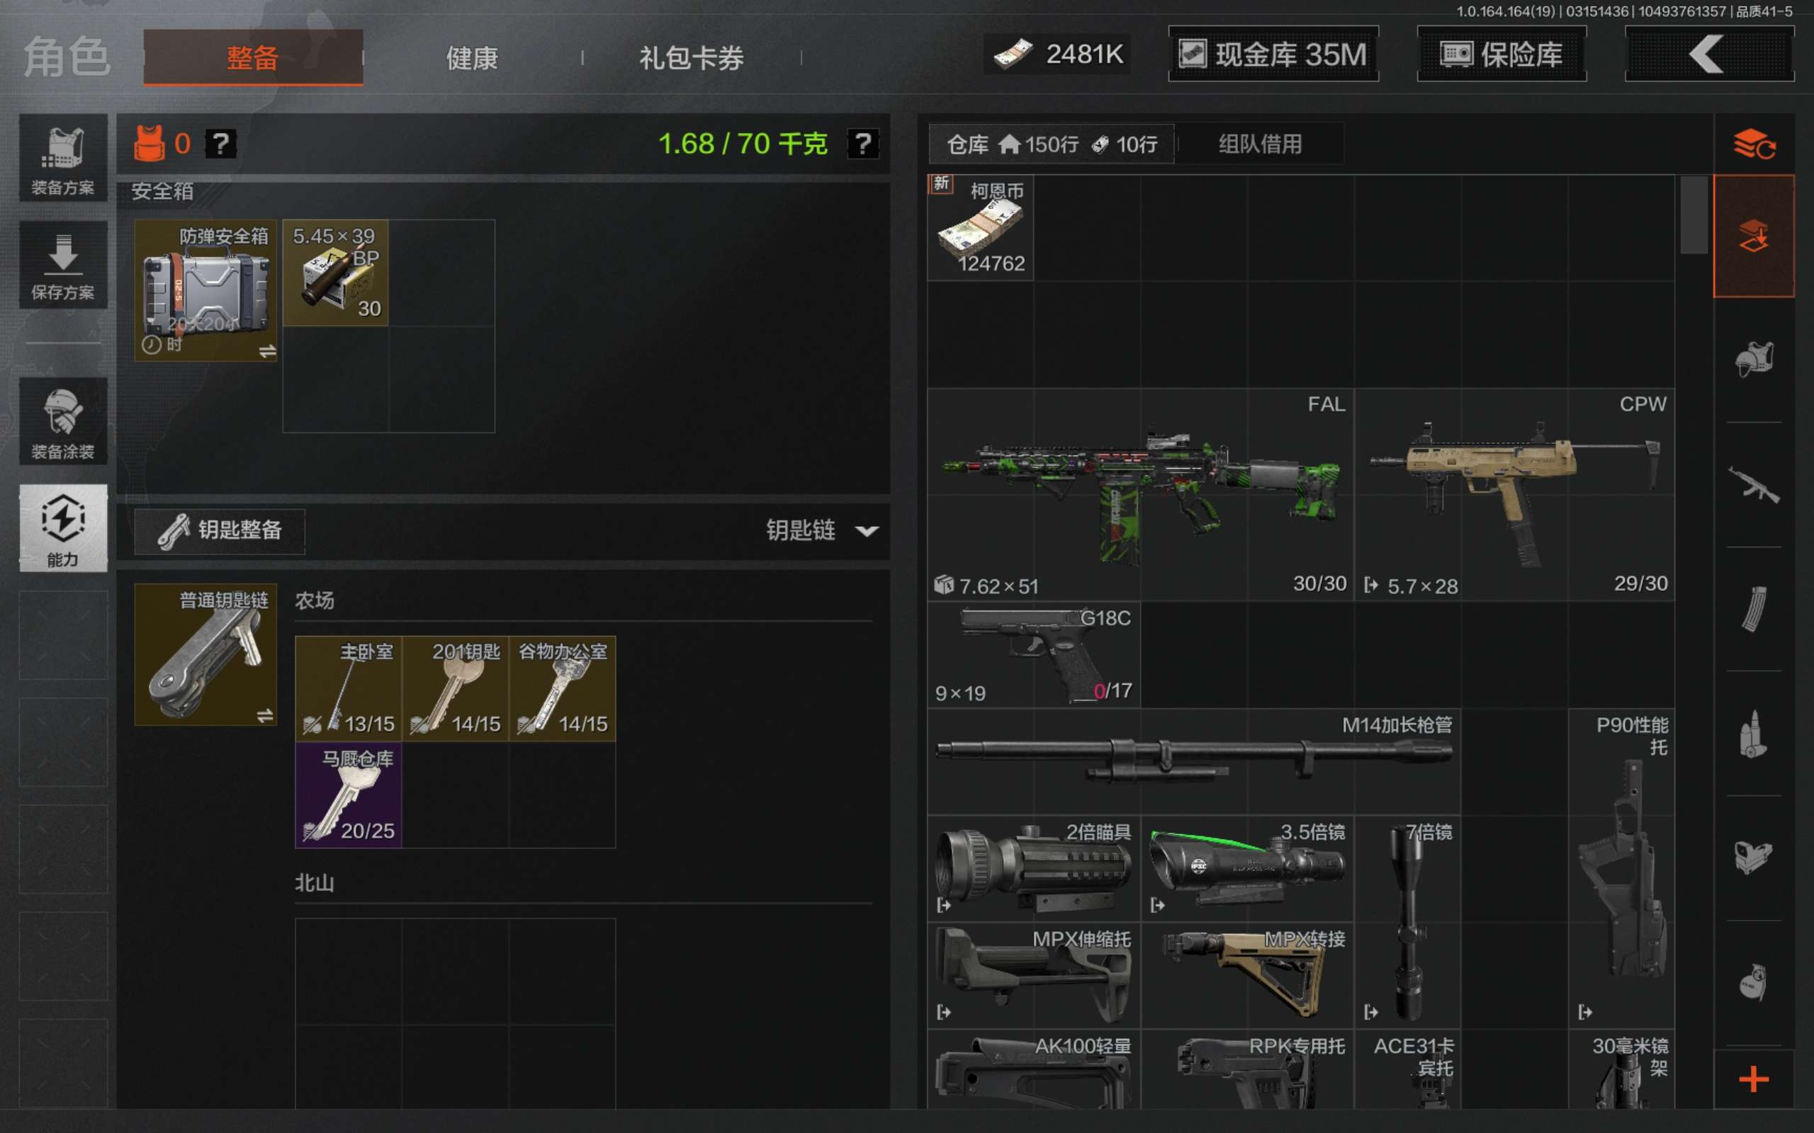Filter storage by rifle weapon icon

click(x=1754, y=484)
